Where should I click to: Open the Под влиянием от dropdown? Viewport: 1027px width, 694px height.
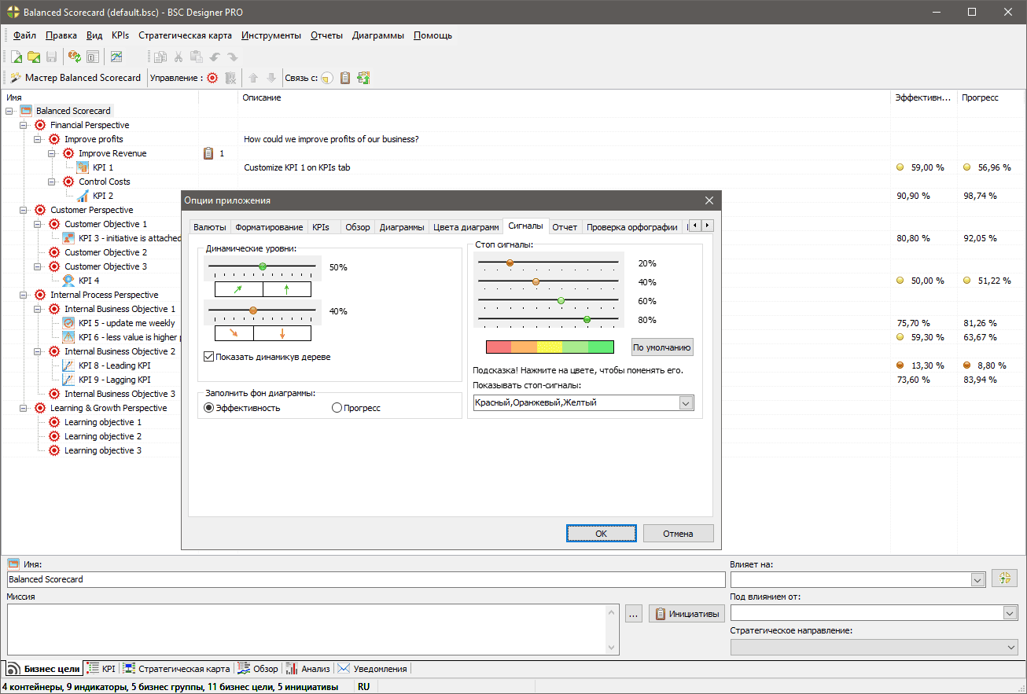pyautogui.click(x=1010, y=613)
